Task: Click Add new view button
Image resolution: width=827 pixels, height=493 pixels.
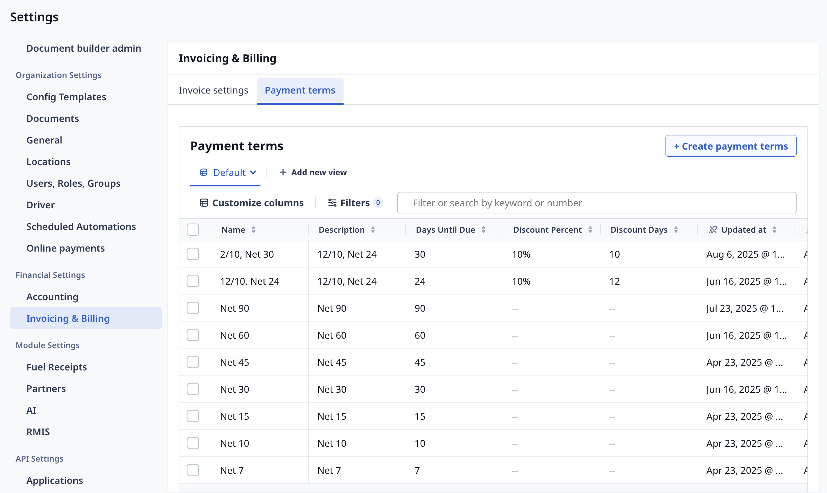Action: click(313, 173)
